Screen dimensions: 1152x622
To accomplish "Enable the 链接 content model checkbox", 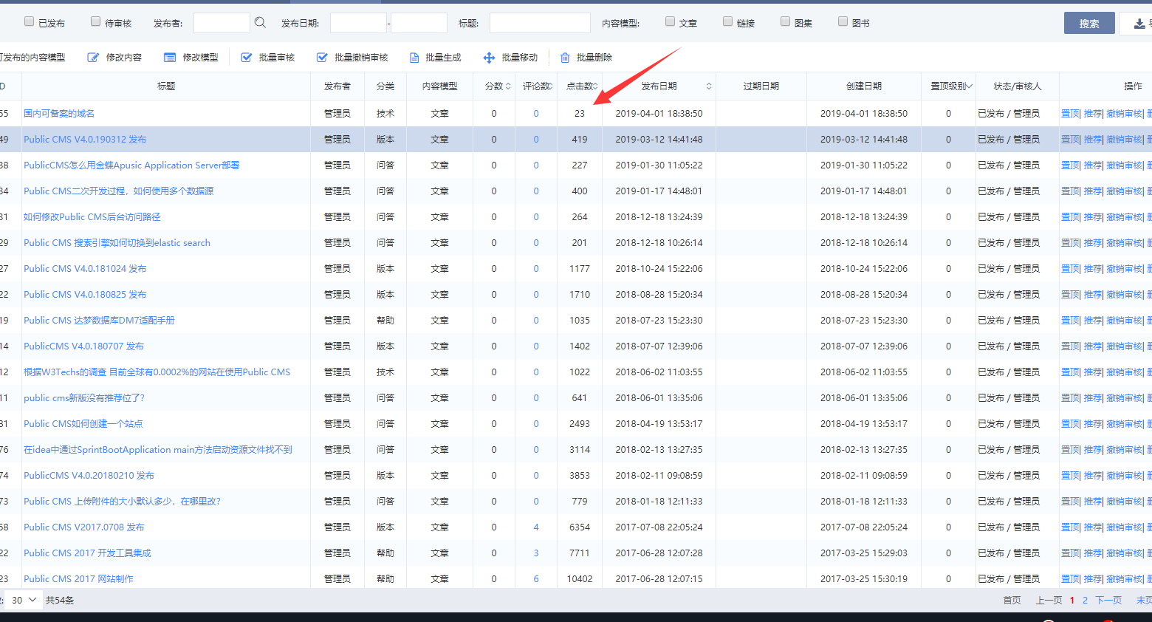I will pyautogui.click(x=728, y=21).
